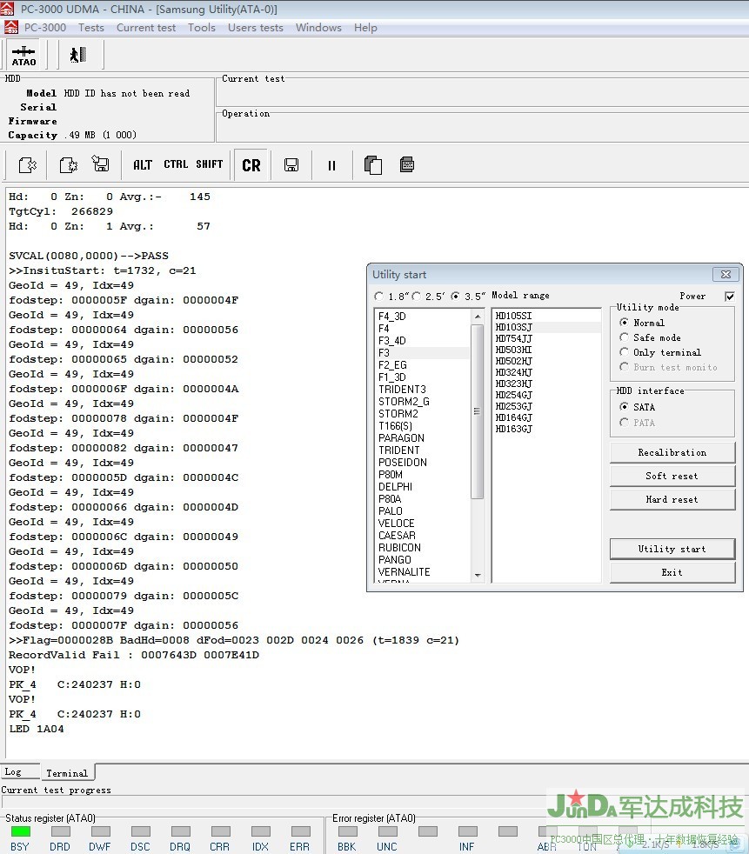Click the pause icon in terminal toolbar
Viewport: 749px width, 854px height.
coord(331,165)
